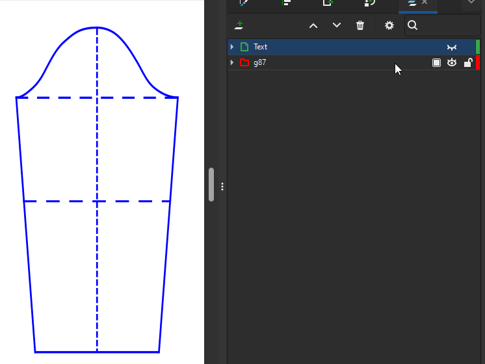Viewport: 485px width, 364px height.
Task: Lower selected layer with down arrow
Action: coord(337,25)
